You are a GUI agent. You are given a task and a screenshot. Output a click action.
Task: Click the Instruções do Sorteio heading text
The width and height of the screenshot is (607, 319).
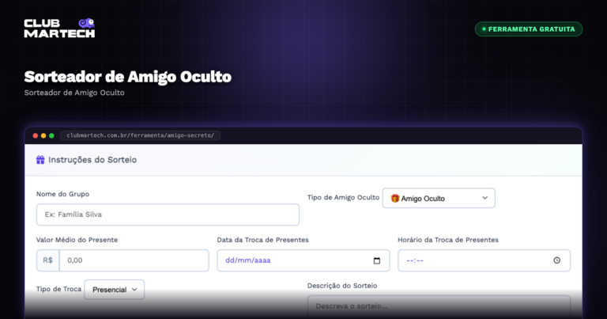coord(92,160)
